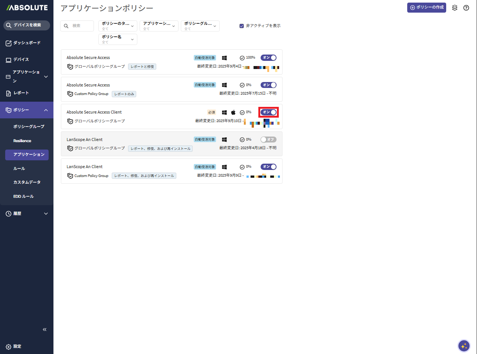Enable the LanScope An Client オフ toggle
477x354 pixels.
tap(268, 140)
